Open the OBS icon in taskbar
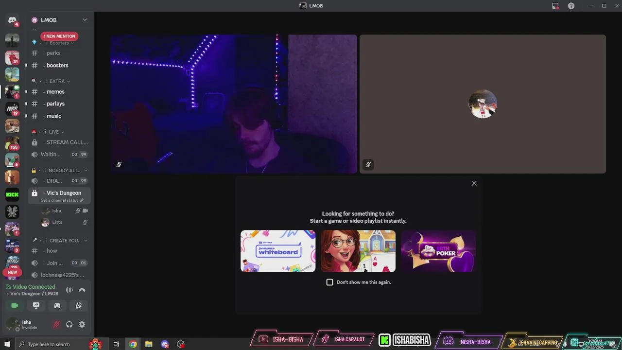Image resolution: width=622 pixels, height=350 pixels. [x=181, y=344]
